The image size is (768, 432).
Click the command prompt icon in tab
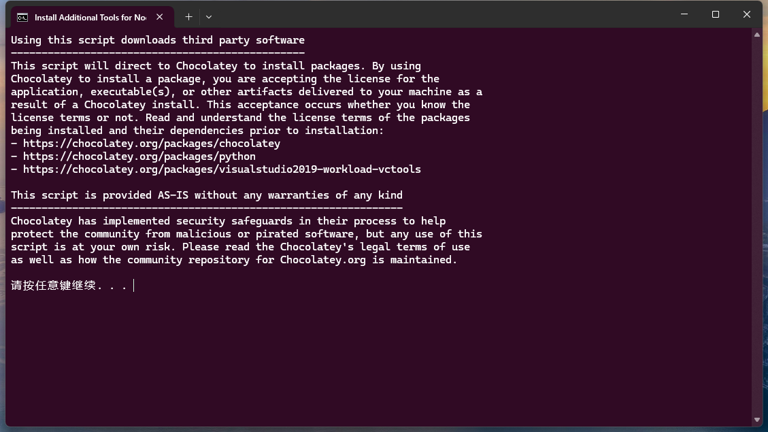(x=22, y=18)
